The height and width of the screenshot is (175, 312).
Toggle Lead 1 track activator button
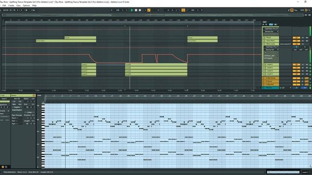point(296,65)
